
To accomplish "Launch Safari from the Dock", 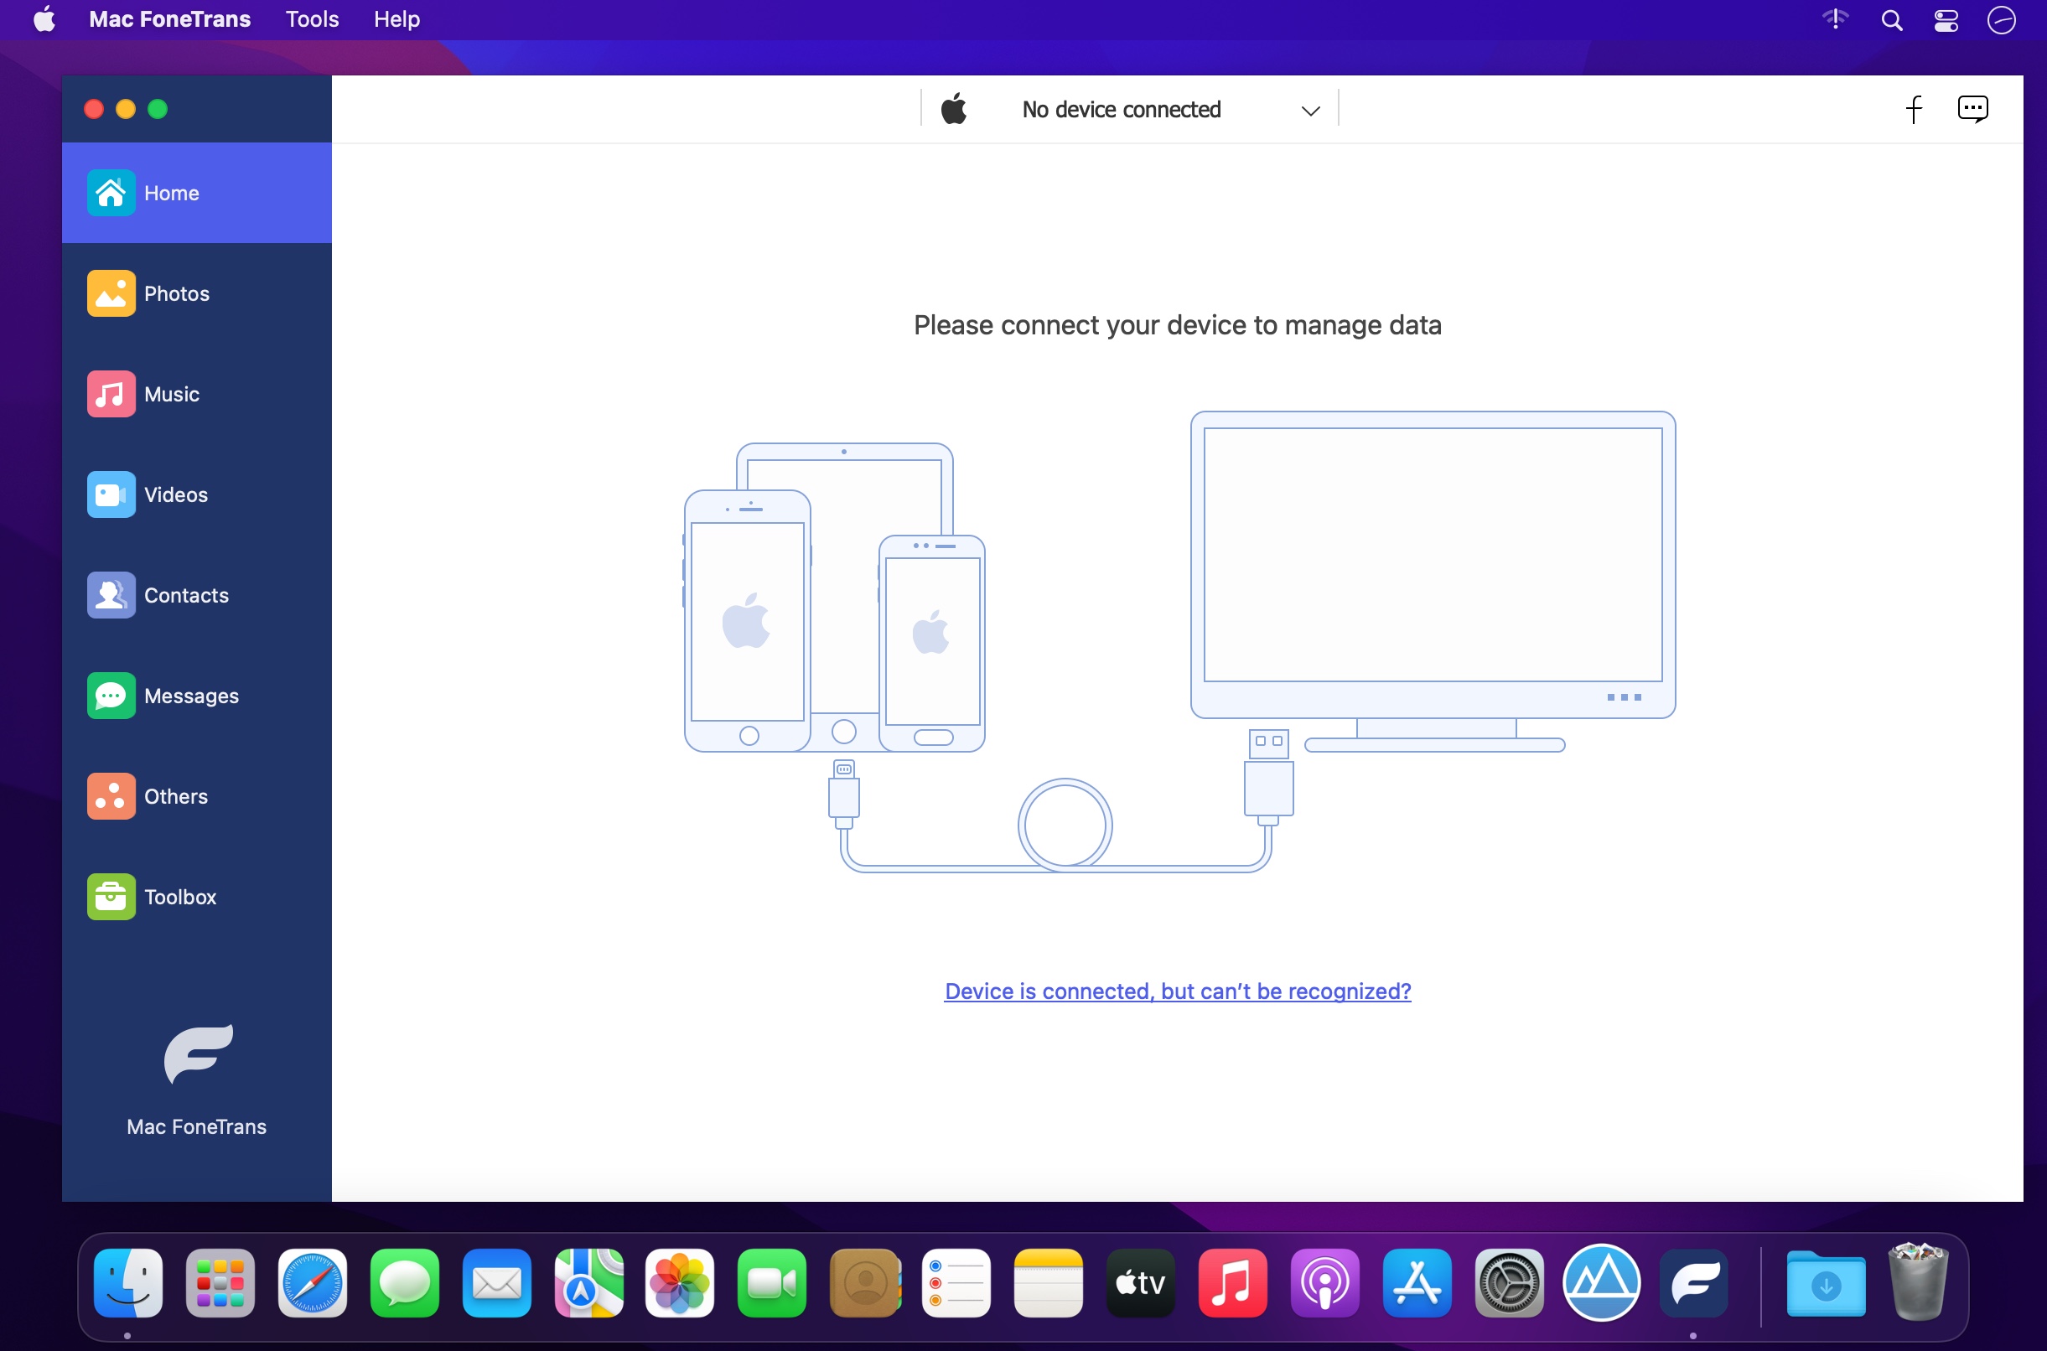I will coord(312,1283).
